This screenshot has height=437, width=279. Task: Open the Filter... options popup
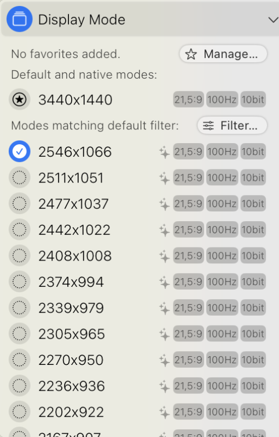click(232, 126)
